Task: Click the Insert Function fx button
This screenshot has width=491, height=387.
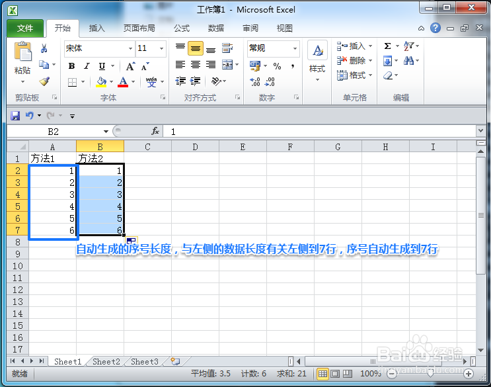Action: point(155,131)
